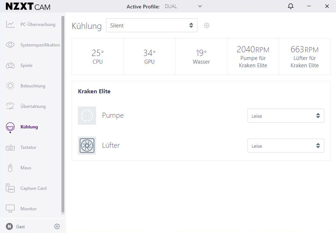Image resolution: width=336 pixels, height=233 pixels.
Task: Click the Übertaktung gauge icon
Action: pos(10,106)
